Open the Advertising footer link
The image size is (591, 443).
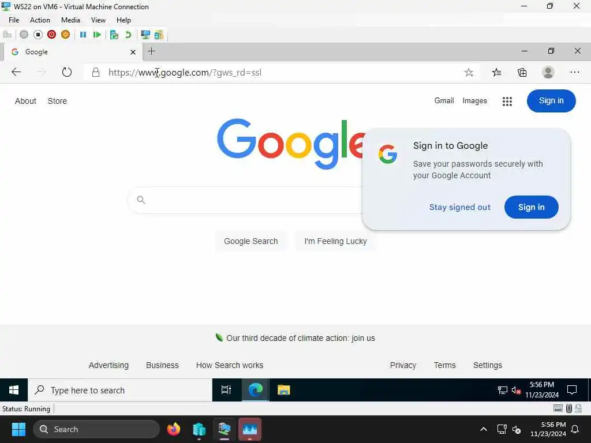109,365
